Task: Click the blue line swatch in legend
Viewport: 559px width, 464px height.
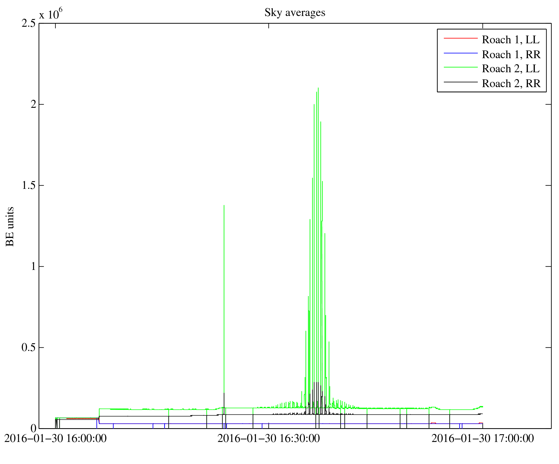Action: [460, 53]
